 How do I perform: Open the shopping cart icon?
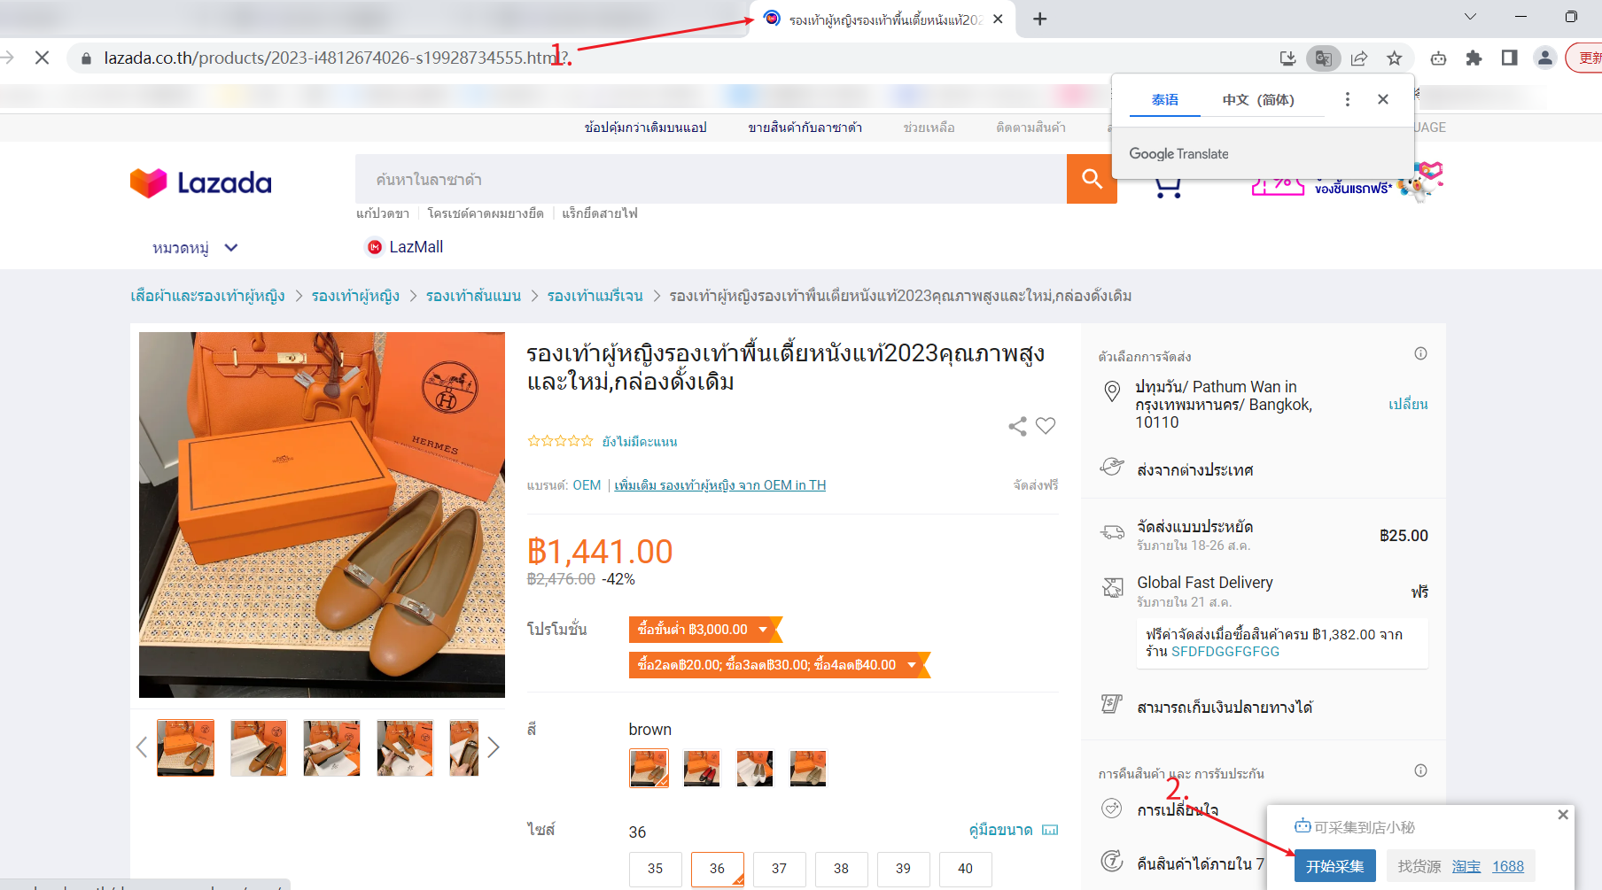point(1168,187)
